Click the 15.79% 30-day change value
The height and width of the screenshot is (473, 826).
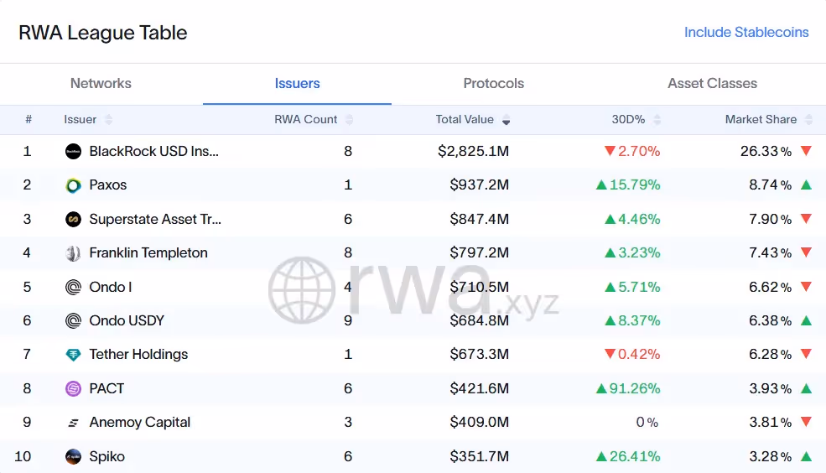pos(635,185)
